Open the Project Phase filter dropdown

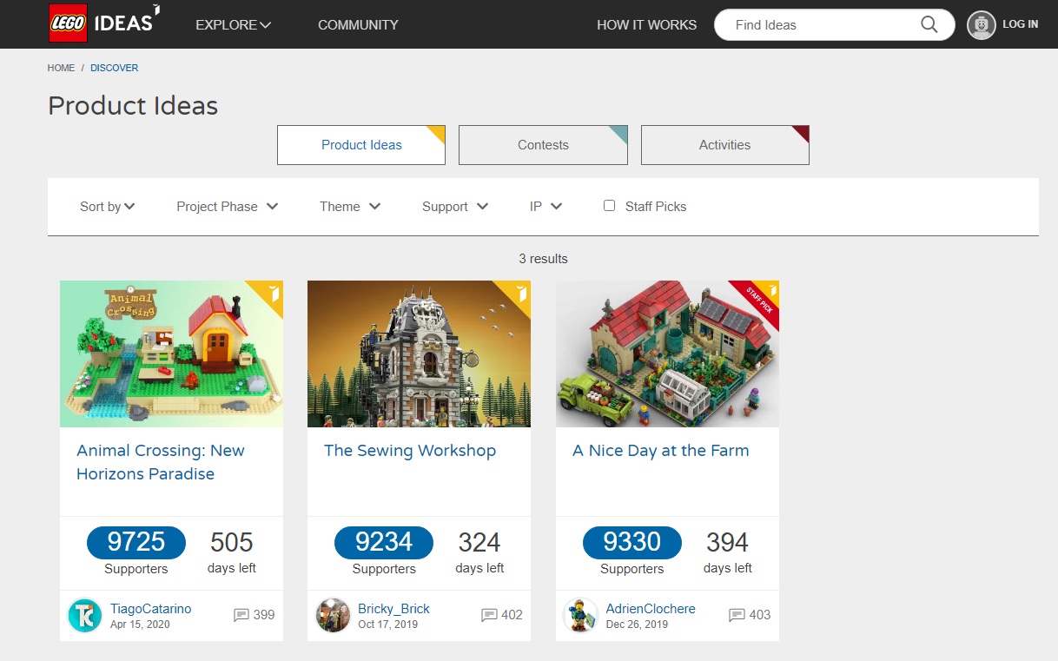point(228,207)
